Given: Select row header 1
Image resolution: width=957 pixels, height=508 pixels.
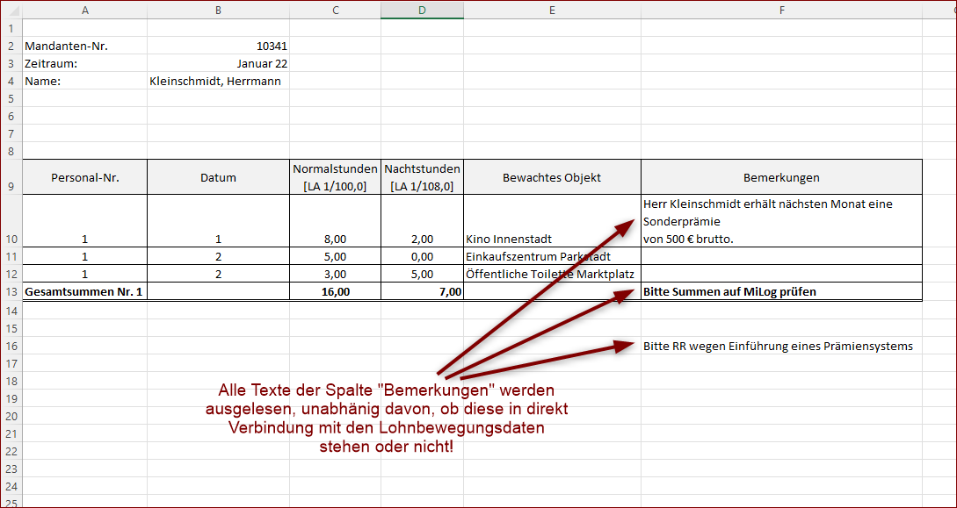Looking at the screenshot, I should [11, 28].
